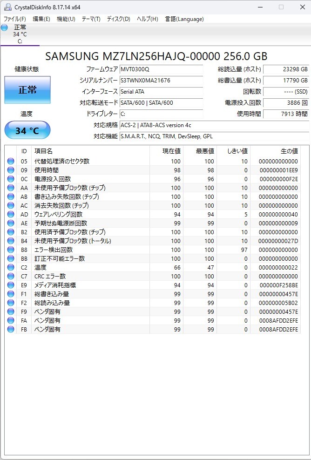
Task: Click the 回転数 value ---- (SSD)
Action: (286, 92)
